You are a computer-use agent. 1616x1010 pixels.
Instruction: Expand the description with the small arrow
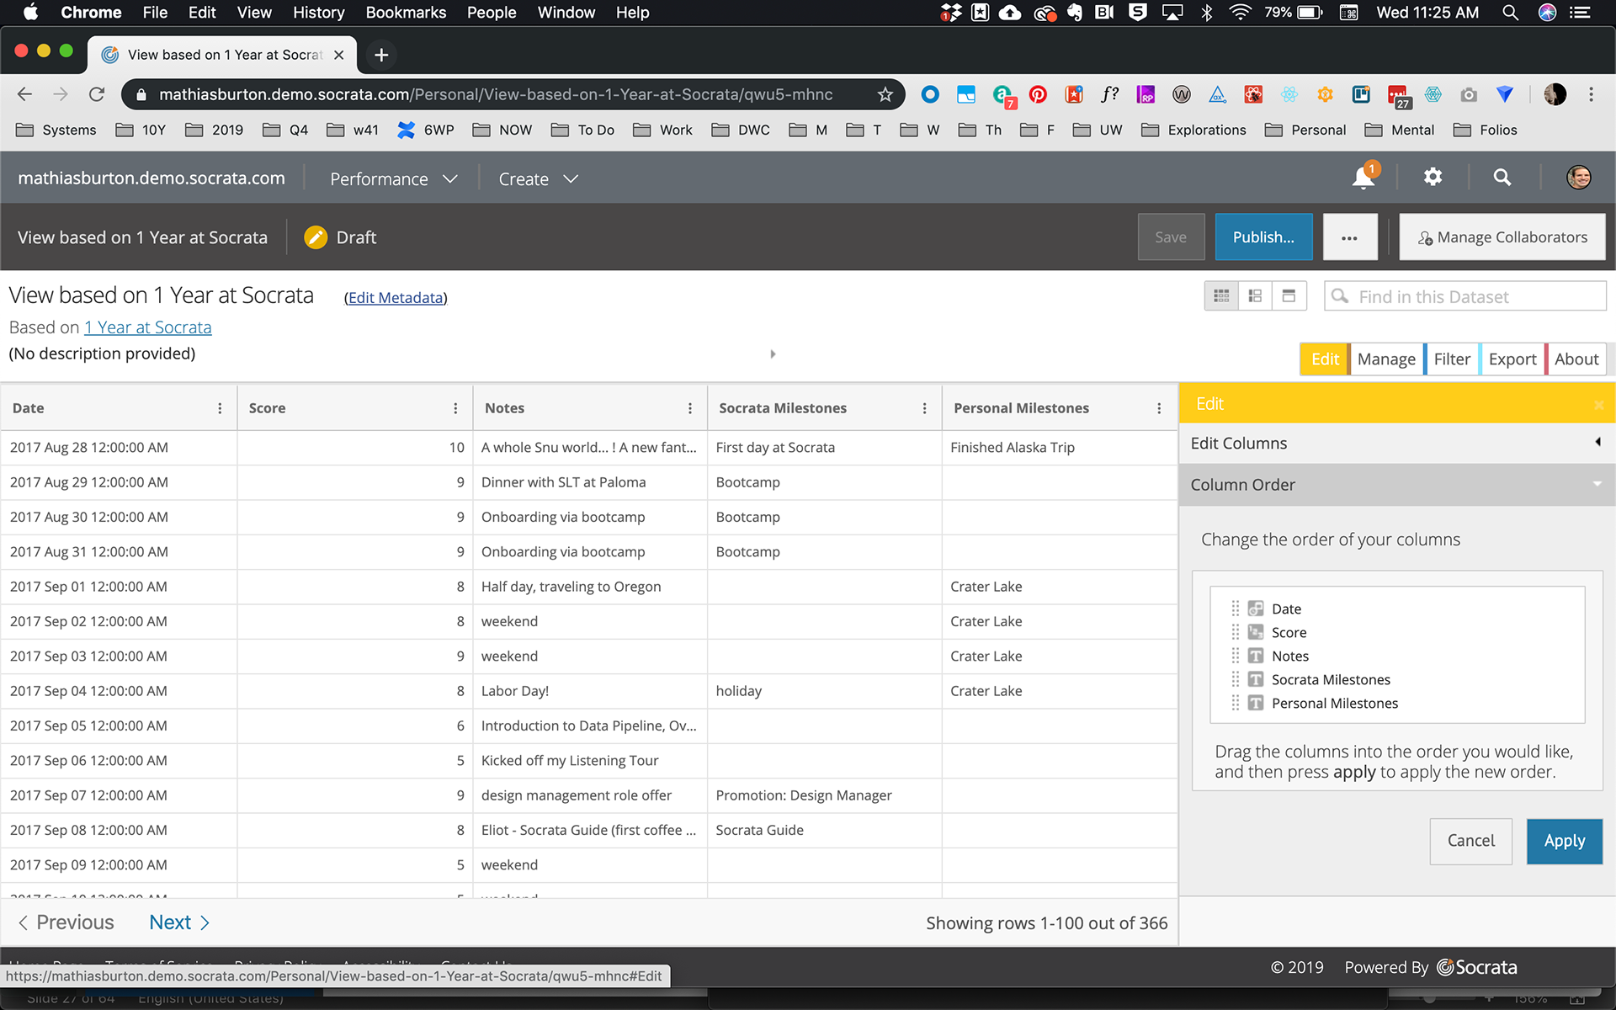click(x=773, y=354)
